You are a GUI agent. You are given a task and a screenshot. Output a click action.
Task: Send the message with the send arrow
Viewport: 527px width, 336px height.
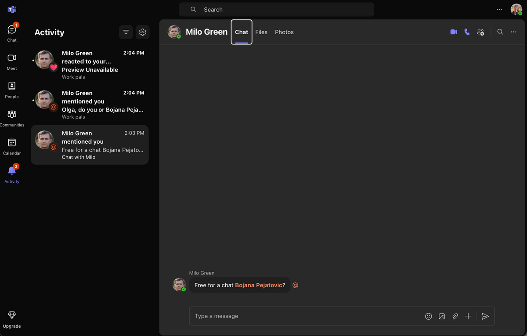point(485,316)
